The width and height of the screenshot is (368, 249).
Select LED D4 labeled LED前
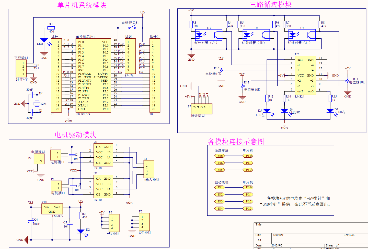click(x=284, y=111)
